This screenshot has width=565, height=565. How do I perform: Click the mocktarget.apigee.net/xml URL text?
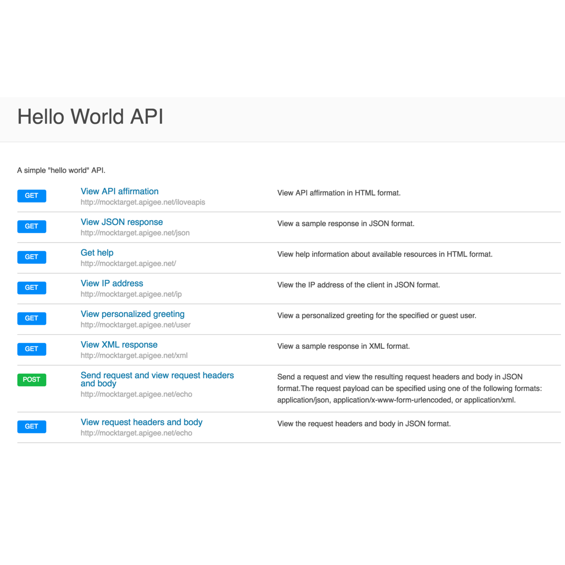click(134, 355)
